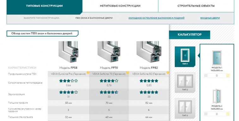Click the help icon for VEKA Softline 70

point(128,72)
